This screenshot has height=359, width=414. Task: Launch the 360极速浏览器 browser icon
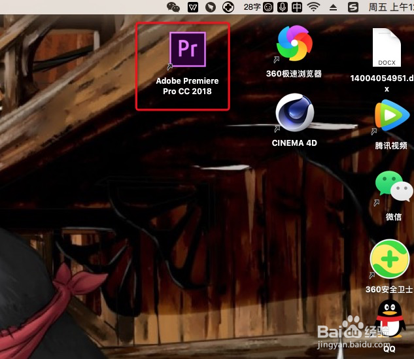tap(294, 43)
